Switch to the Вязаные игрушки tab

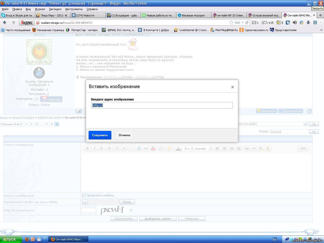[193, 15]
